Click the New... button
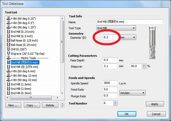The image size is (171, 121). [13, 105]
